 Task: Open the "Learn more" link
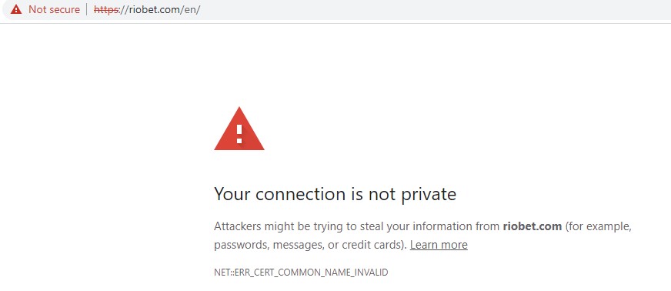click(439, 245)
